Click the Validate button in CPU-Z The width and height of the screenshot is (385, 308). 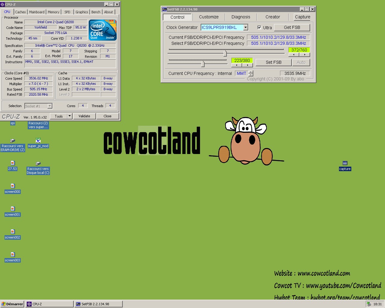pyautogui.click(x=84, y=116)
